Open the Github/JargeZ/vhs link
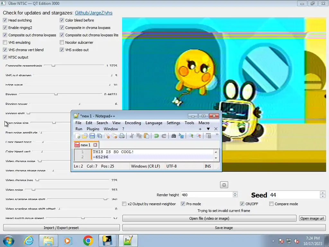329x247 pixels. pos(93,13)
